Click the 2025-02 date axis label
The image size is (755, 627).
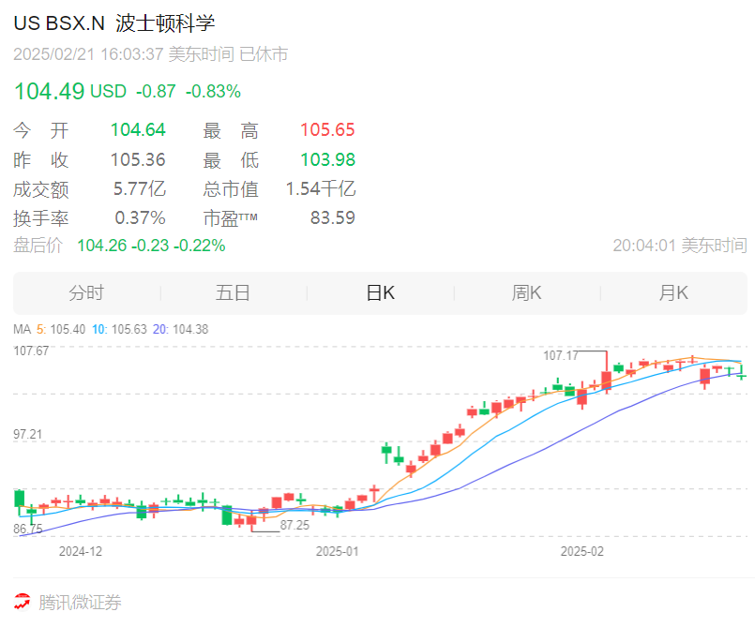pyautogui.click(x=582, y=551)
